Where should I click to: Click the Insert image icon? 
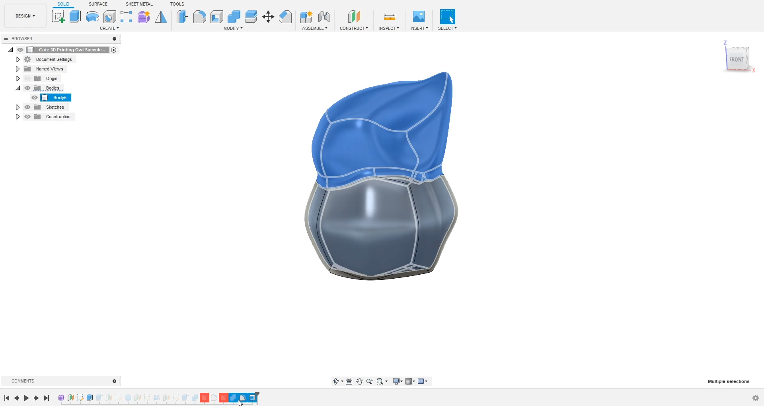419,17
